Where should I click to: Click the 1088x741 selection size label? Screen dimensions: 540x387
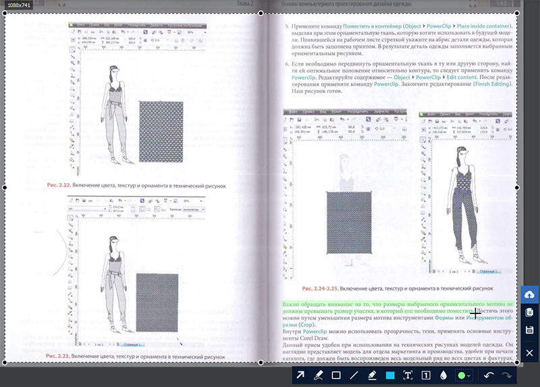(19, 5)
